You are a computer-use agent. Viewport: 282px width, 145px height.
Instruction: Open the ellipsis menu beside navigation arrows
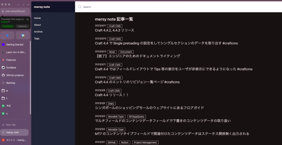(28, 5)
